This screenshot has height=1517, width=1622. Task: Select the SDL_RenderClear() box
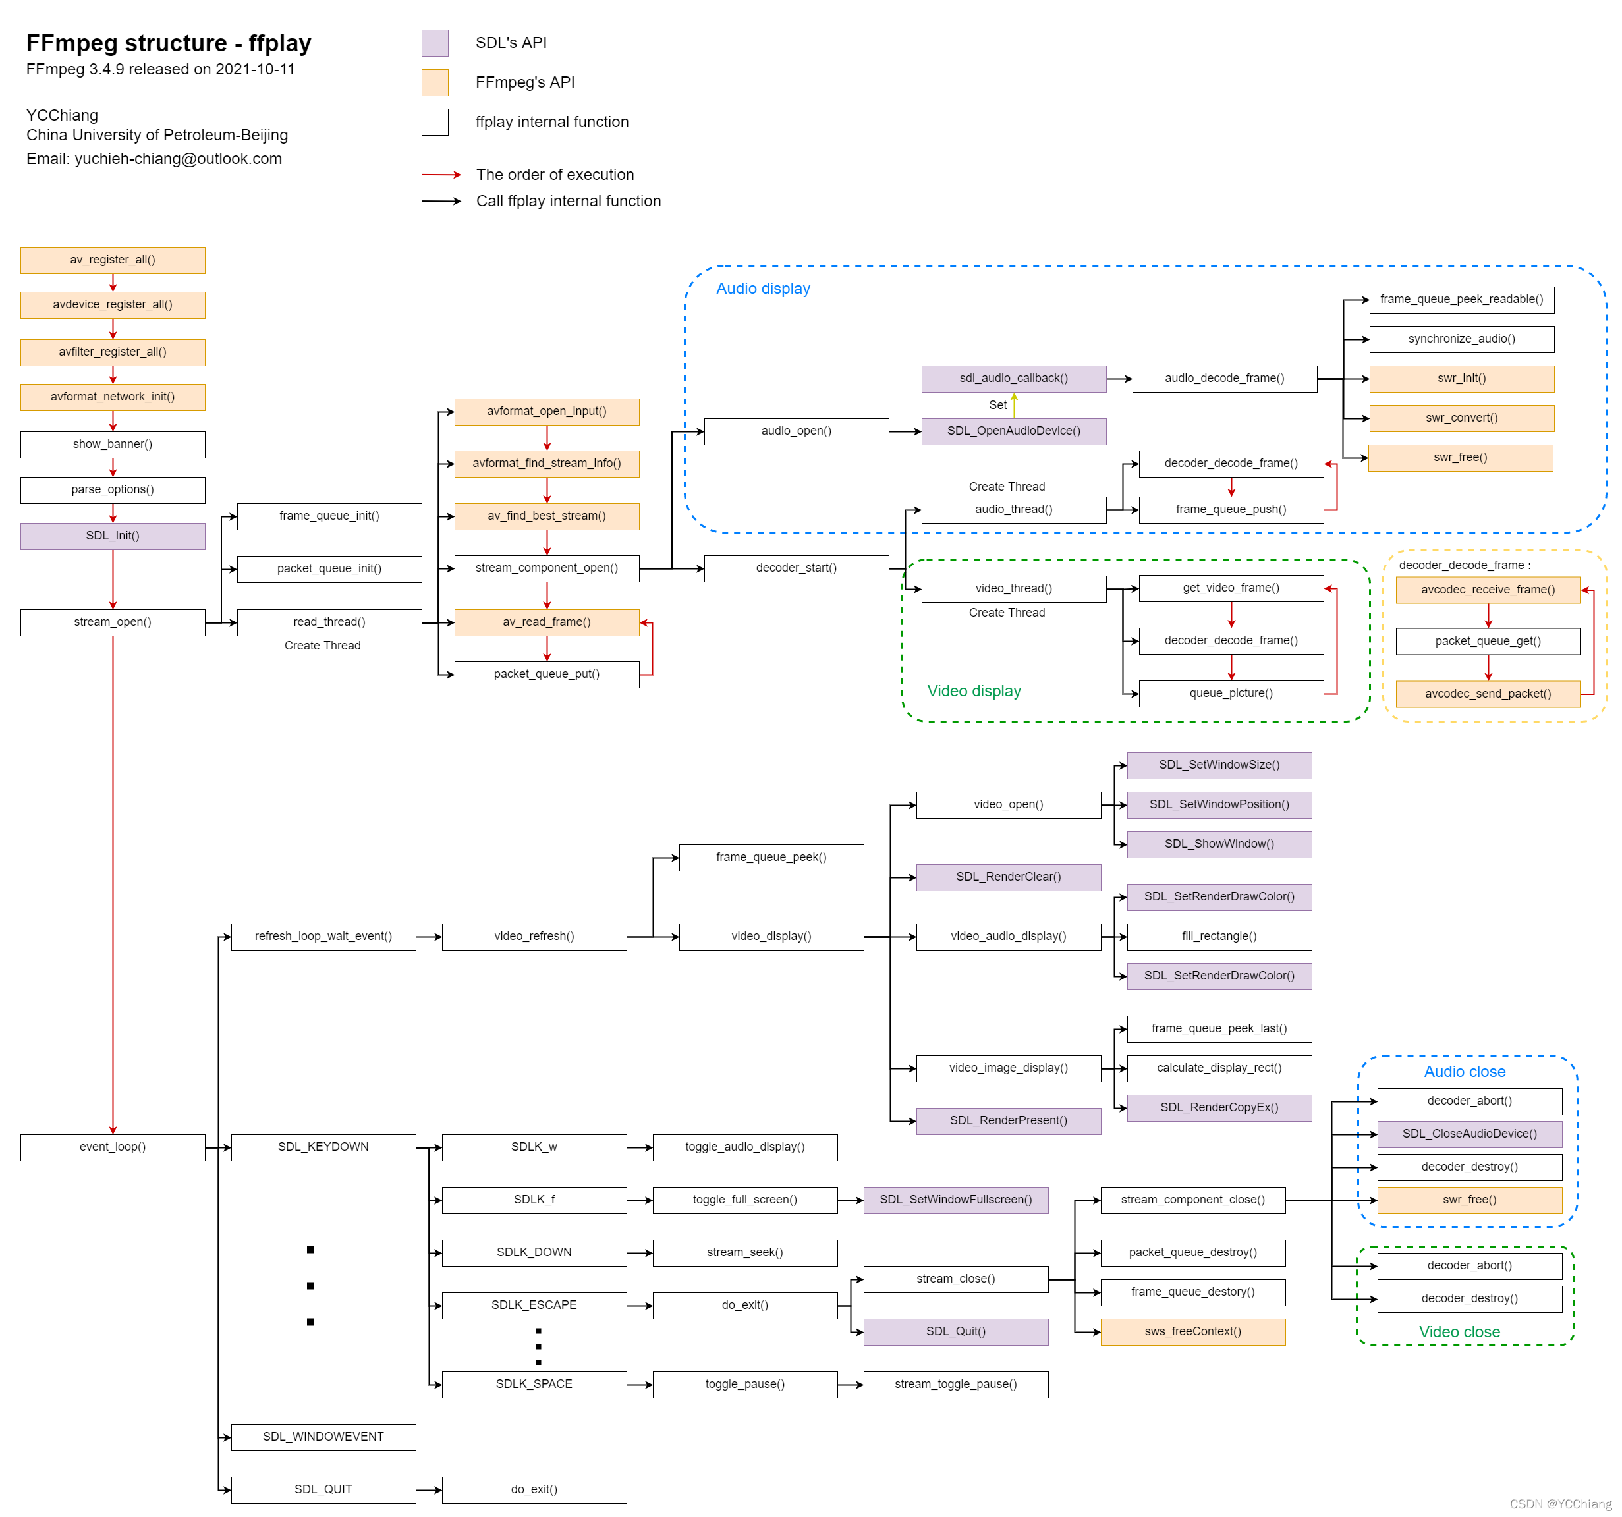1009,877
